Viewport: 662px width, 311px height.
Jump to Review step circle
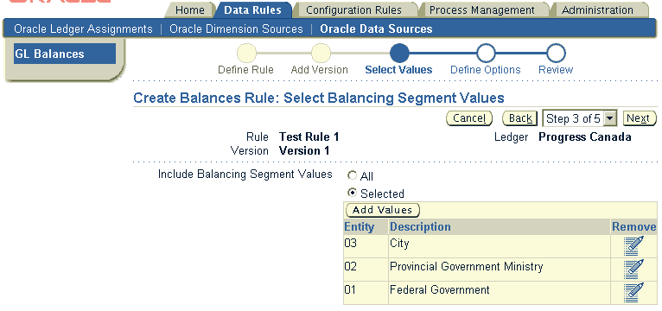coord(556,54)
